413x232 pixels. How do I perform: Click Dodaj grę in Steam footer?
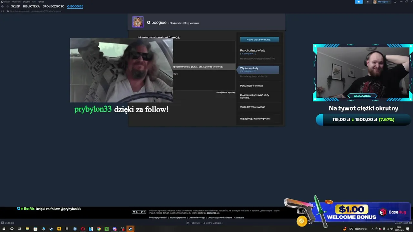click(8, 223)
